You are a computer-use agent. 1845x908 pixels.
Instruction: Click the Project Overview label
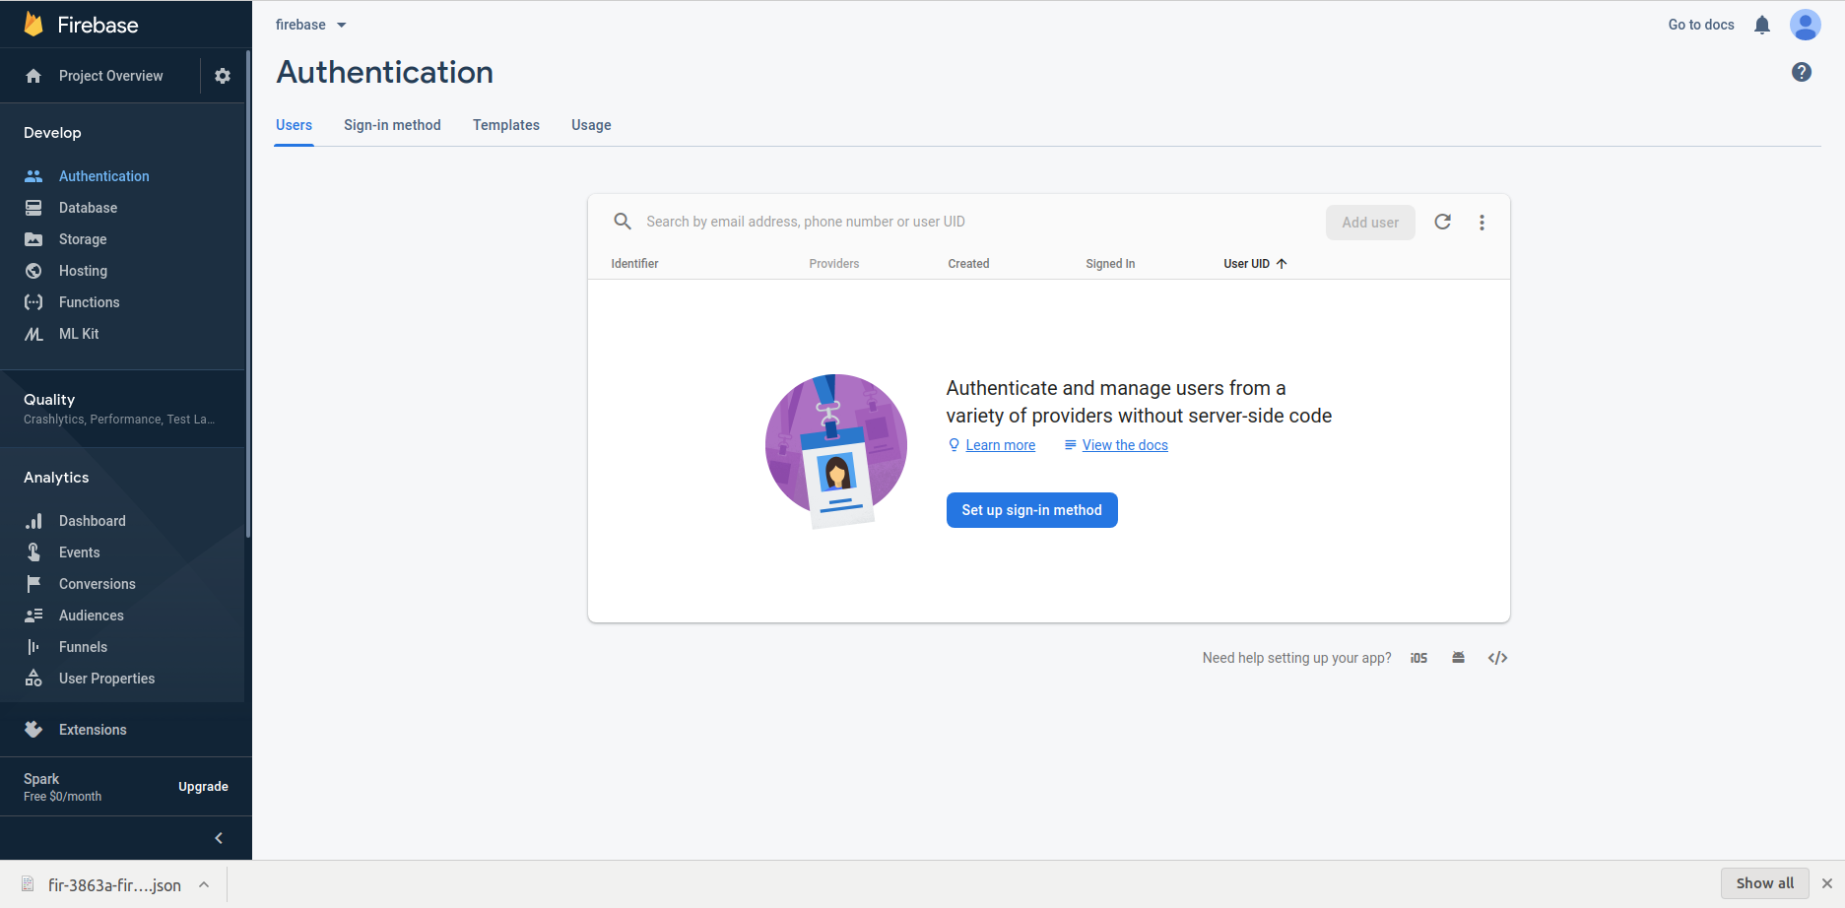pyautogui.click(x=111, y=76)
